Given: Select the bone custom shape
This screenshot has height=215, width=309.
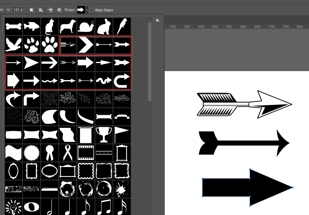Looking at the screenshot, I should [x=14, y=27].
